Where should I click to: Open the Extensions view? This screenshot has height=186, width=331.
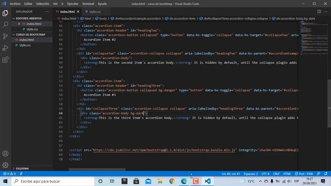(5, 60)
